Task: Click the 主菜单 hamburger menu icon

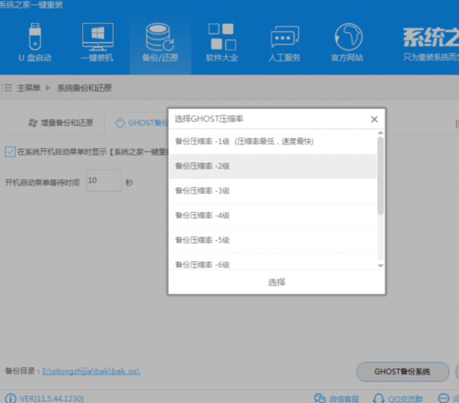Action: click(8, 88)
